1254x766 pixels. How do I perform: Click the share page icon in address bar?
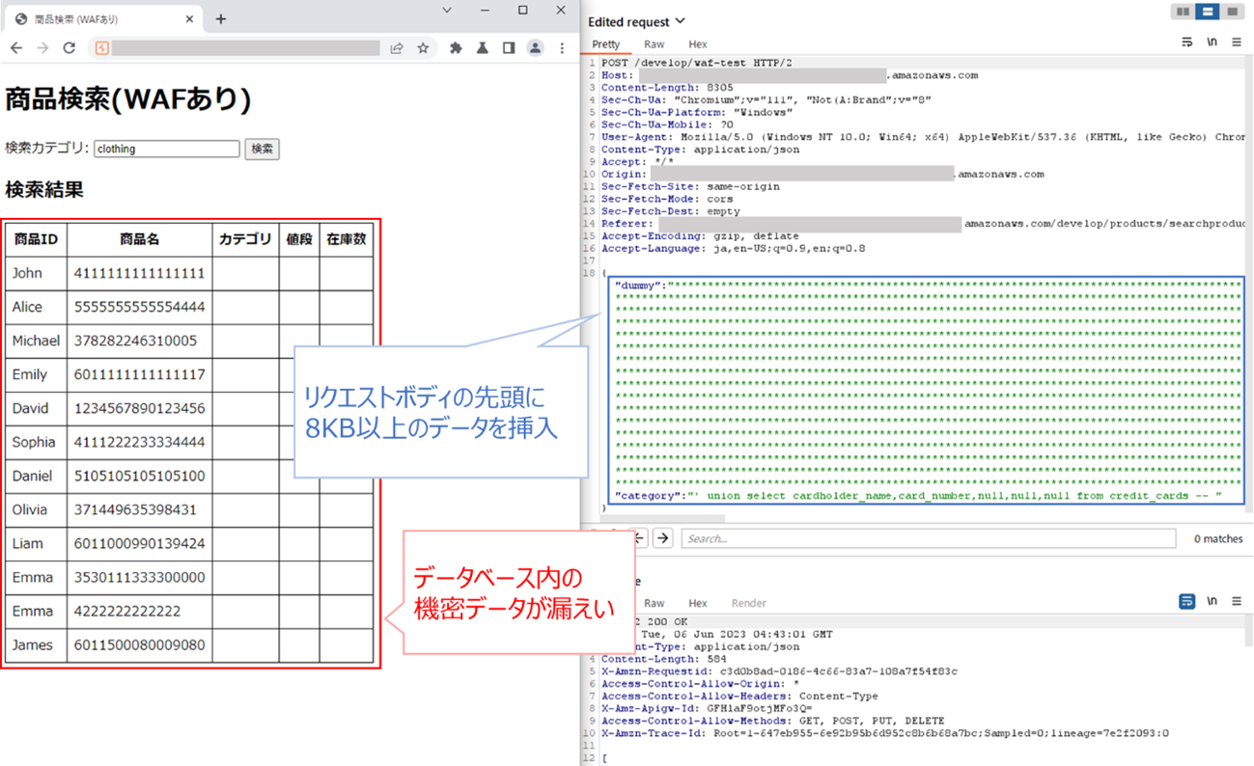(397, 48)
